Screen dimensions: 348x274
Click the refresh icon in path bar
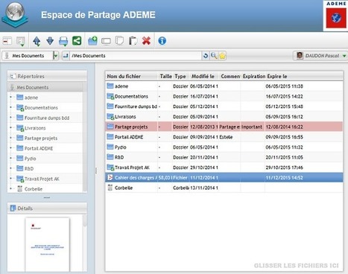pos(206,56)
